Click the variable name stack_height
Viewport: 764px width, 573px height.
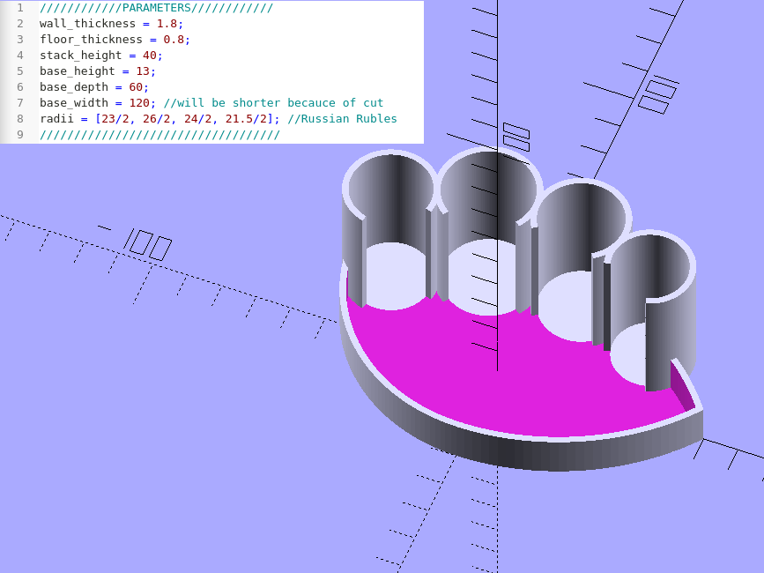pyautogui.click(x=80, y=56)
